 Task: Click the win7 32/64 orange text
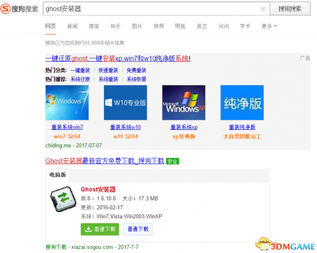pyautogui.click(x=67, y=136)
